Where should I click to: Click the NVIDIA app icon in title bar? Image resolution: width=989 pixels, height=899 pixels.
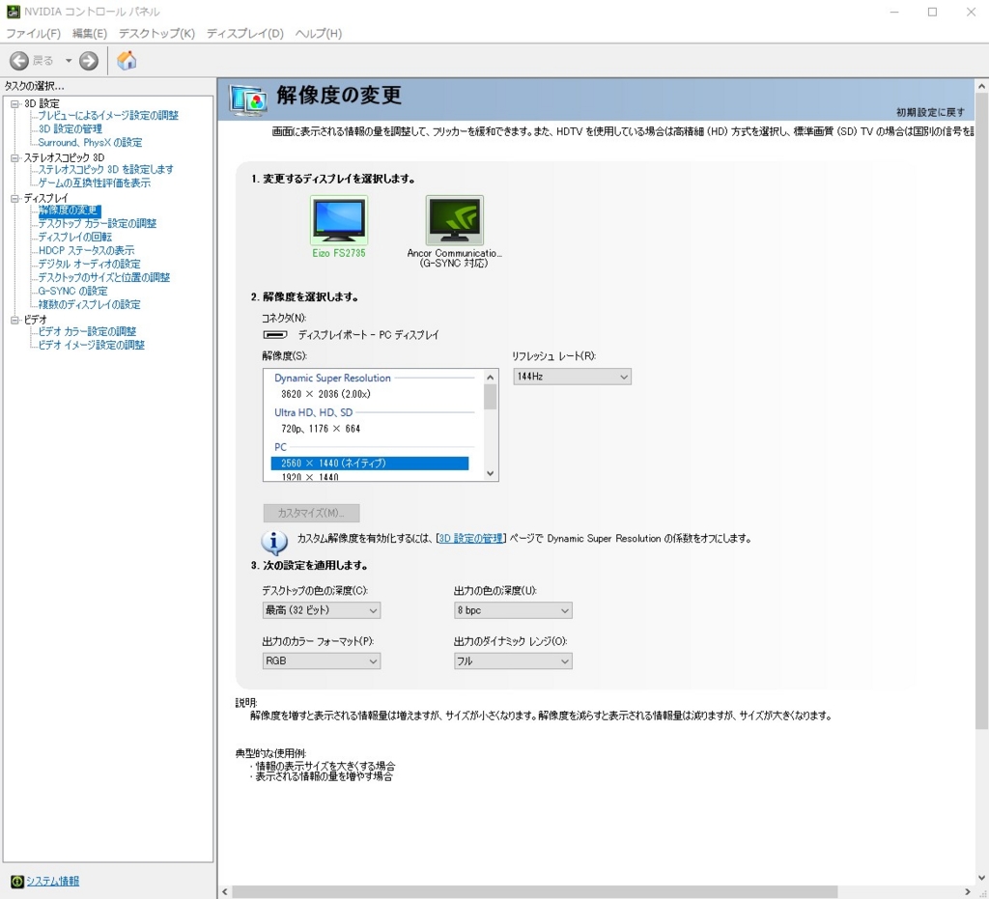13,12
